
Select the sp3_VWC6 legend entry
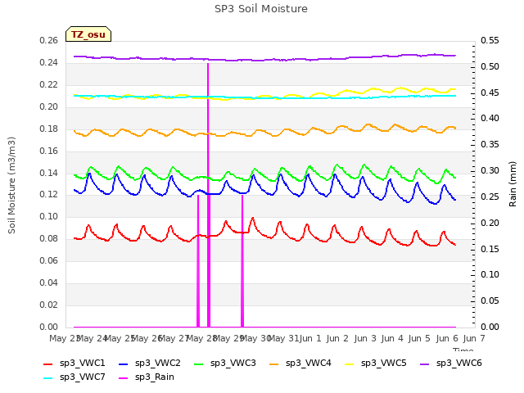(451, 364)
